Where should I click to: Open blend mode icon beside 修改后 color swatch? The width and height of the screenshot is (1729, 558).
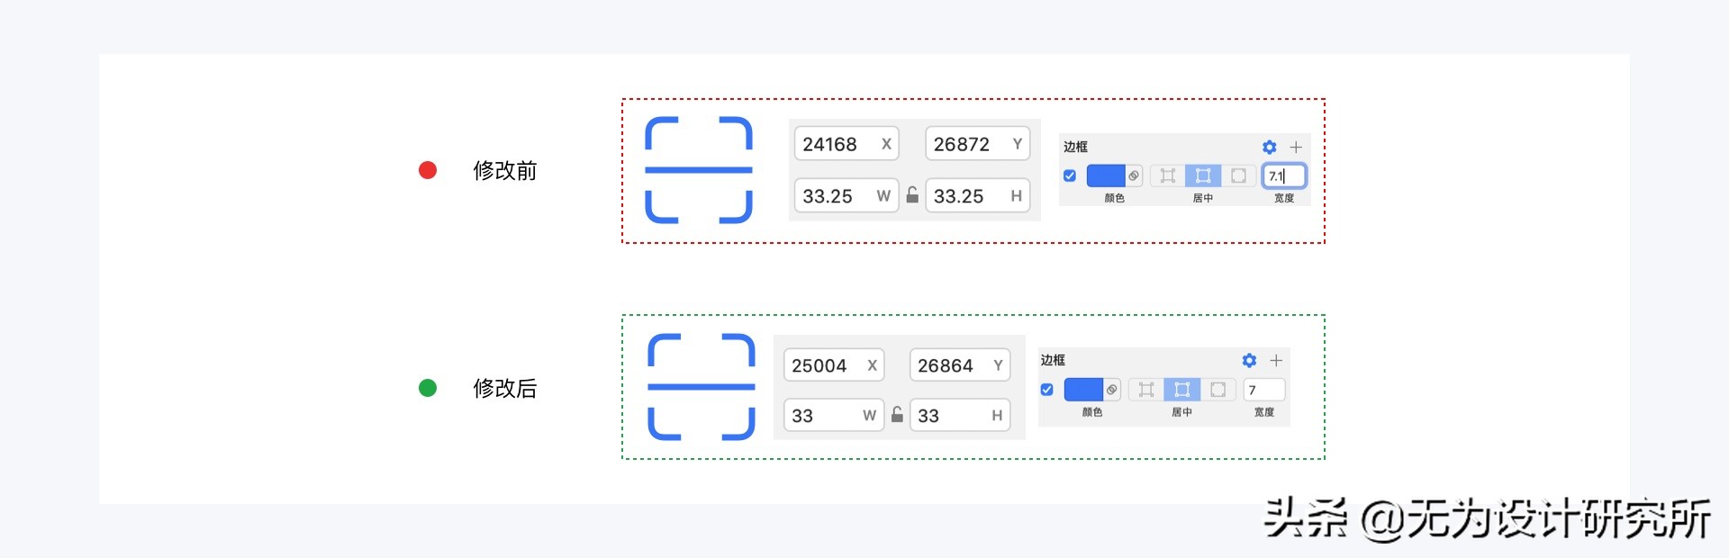tap(1112, 390)
